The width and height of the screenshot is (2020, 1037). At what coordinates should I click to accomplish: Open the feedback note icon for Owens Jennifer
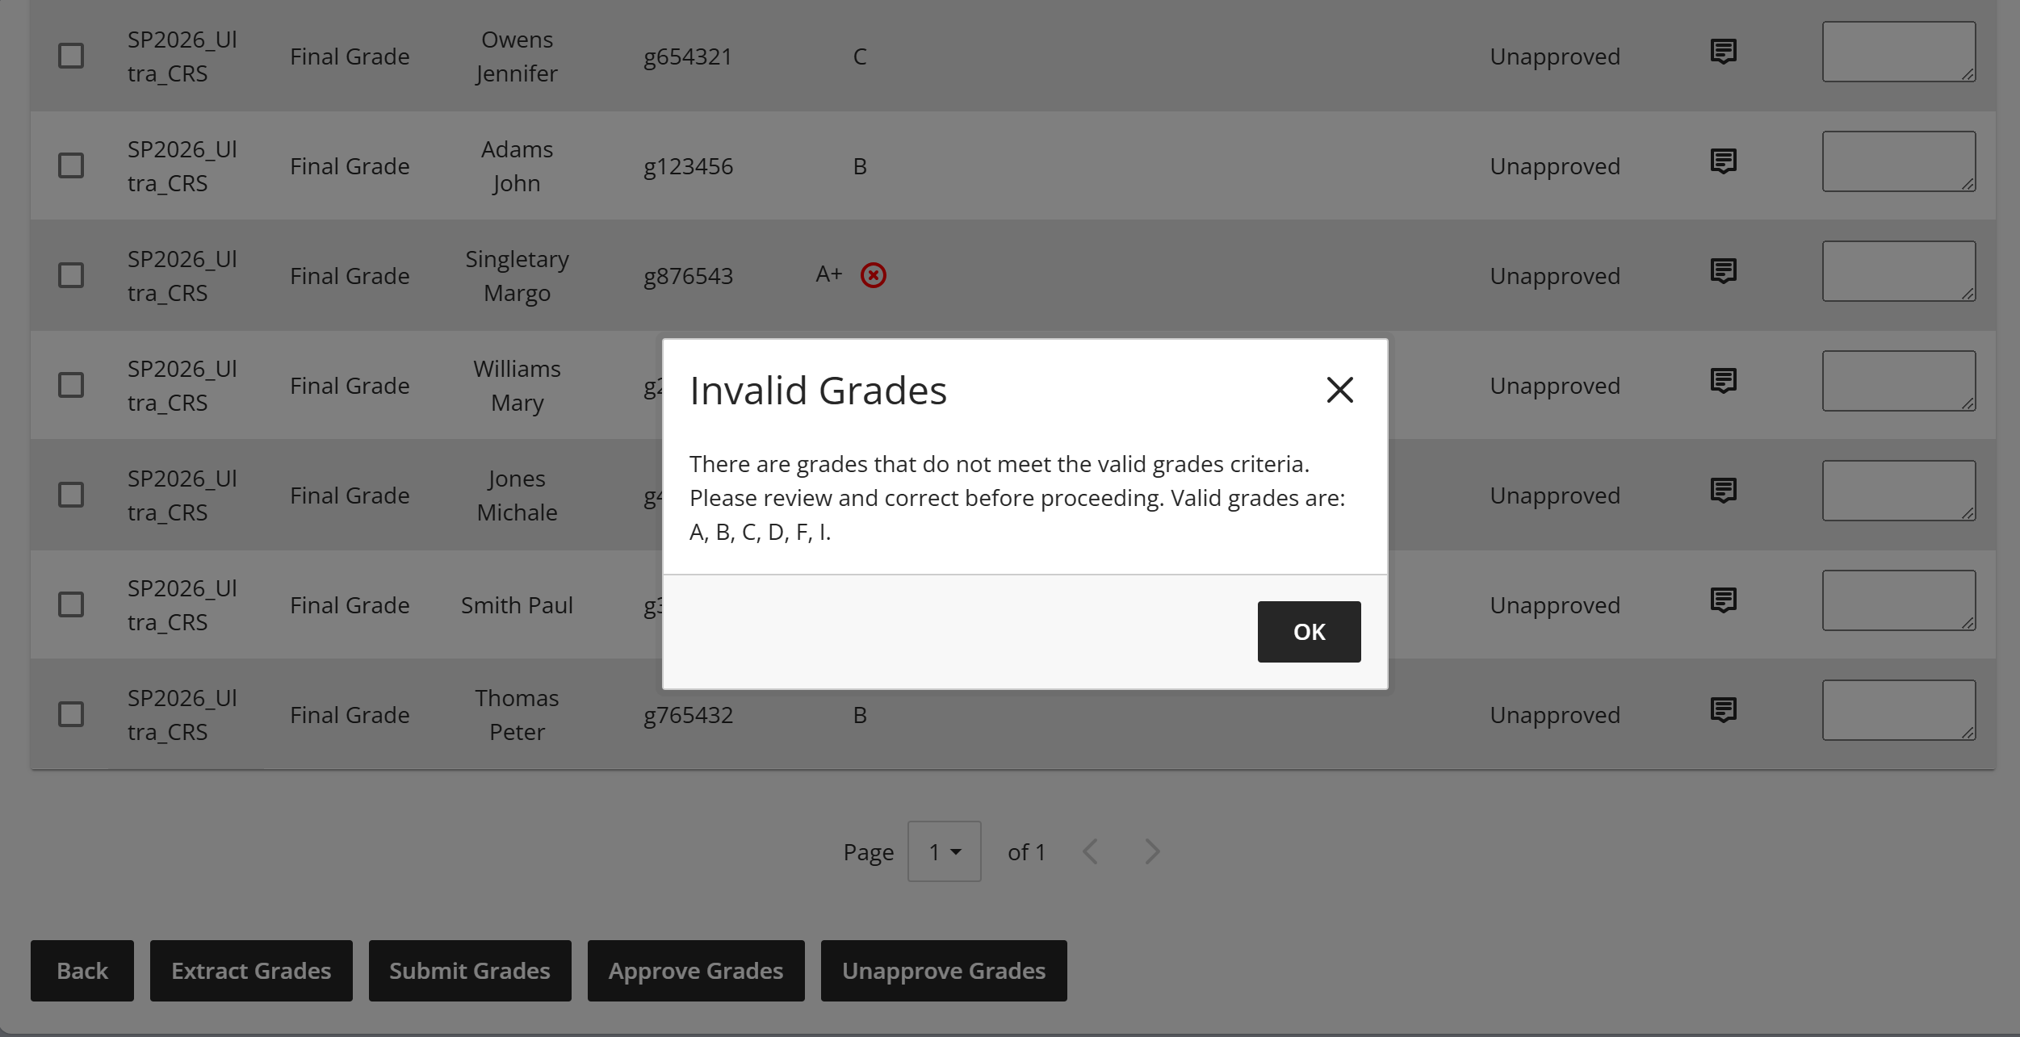point(1724,51)
